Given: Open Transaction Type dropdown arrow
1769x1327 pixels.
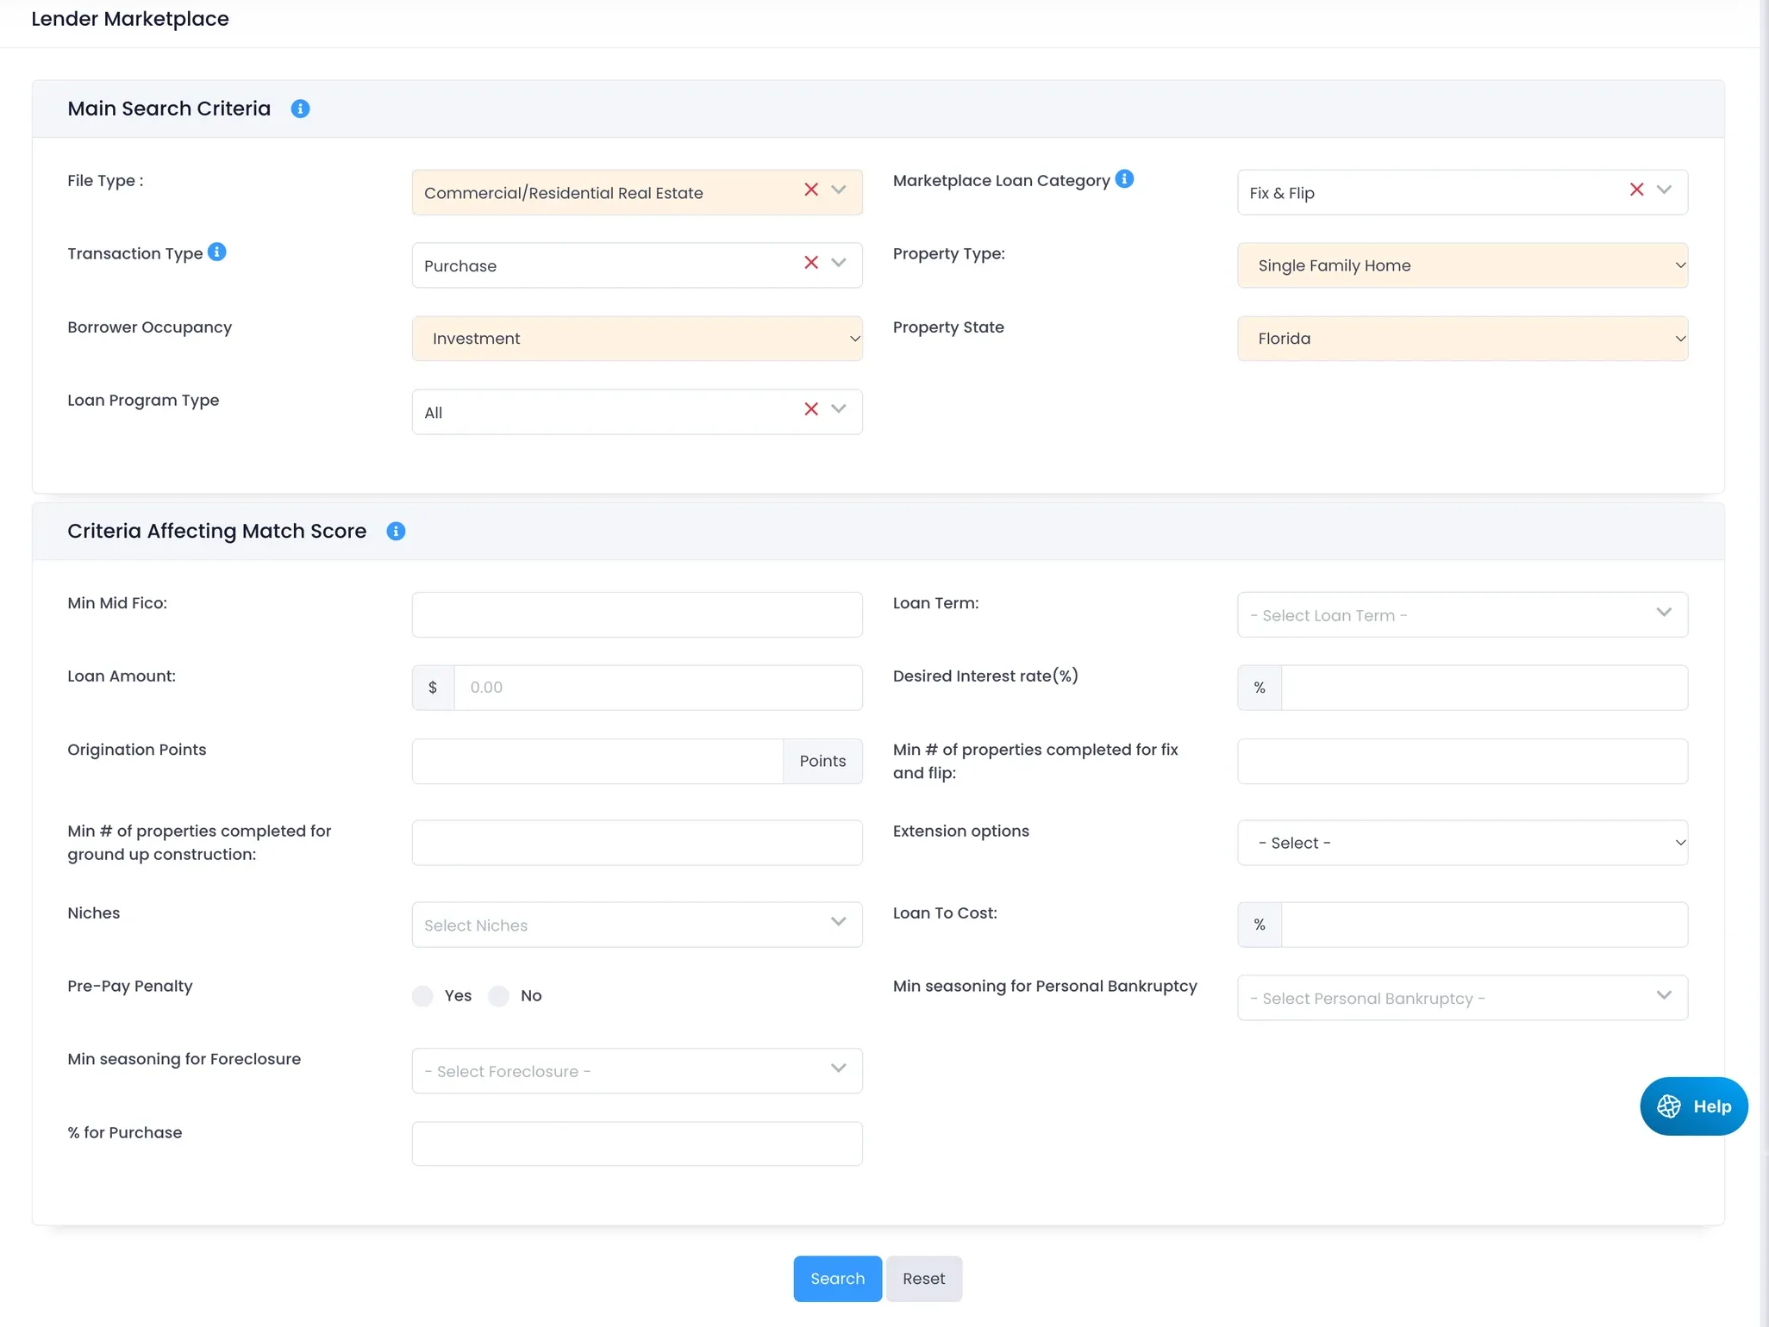Looking at the screenshot, I should click(x=839, y=263).
